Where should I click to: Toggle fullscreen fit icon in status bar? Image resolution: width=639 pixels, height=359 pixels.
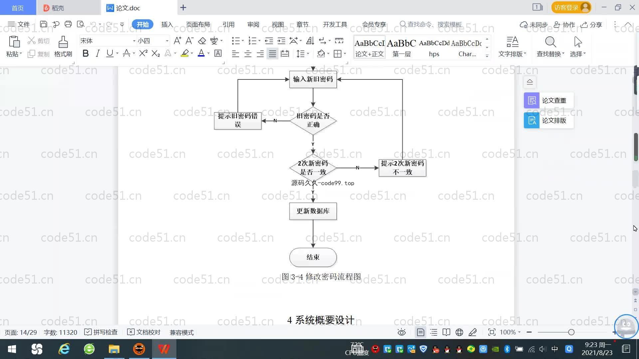[492, 332]
